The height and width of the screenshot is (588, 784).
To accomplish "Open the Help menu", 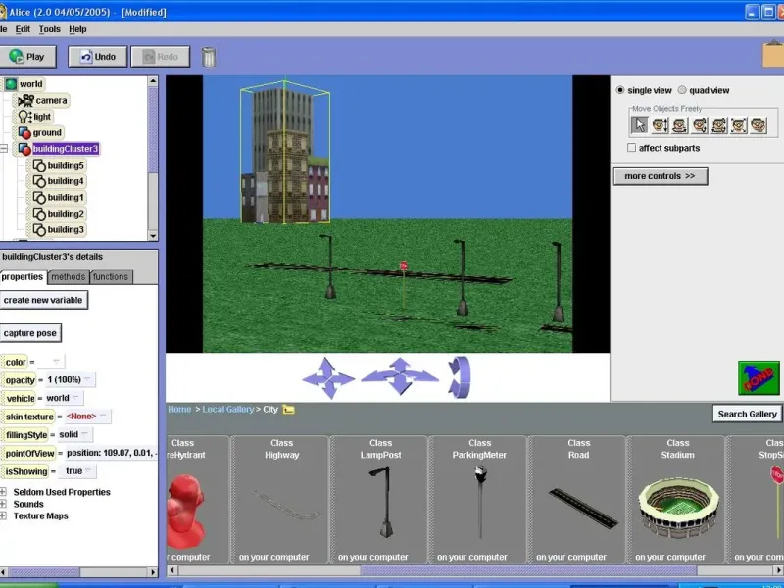I will click(x=77, y=29).
